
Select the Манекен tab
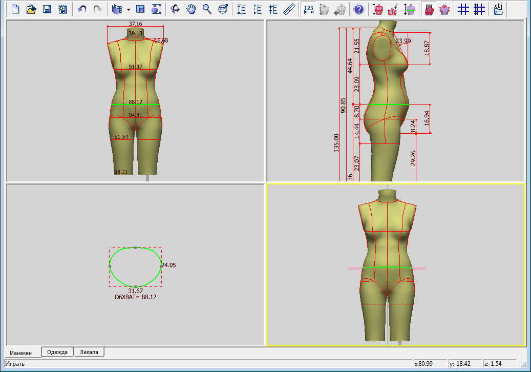tap(21, 353)
